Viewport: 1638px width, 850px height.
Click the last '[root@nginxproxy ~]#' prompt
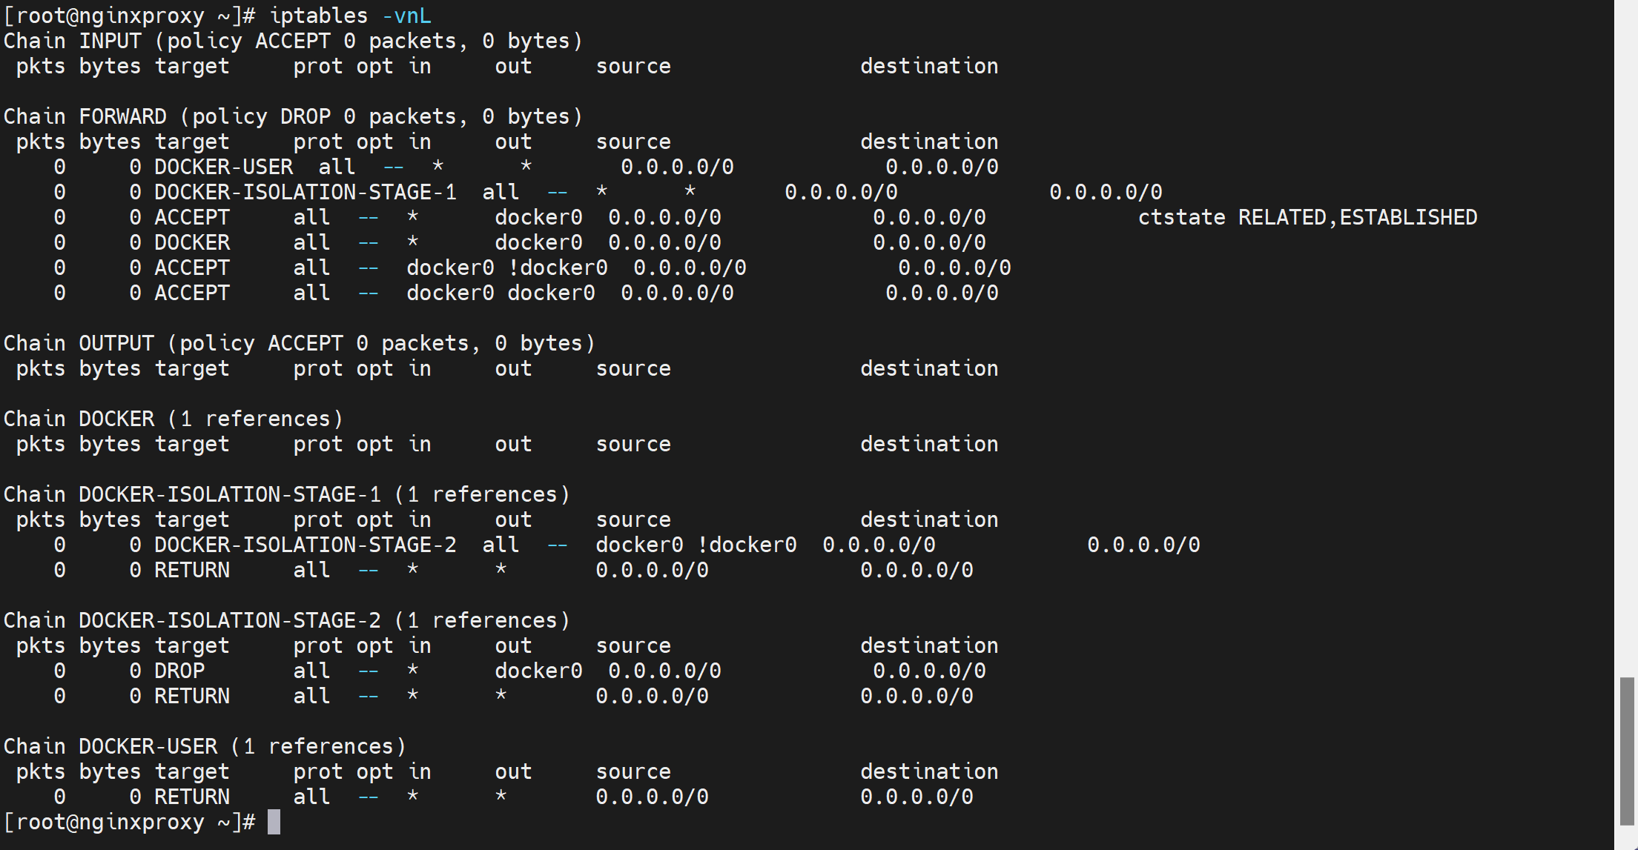(129, 822)
